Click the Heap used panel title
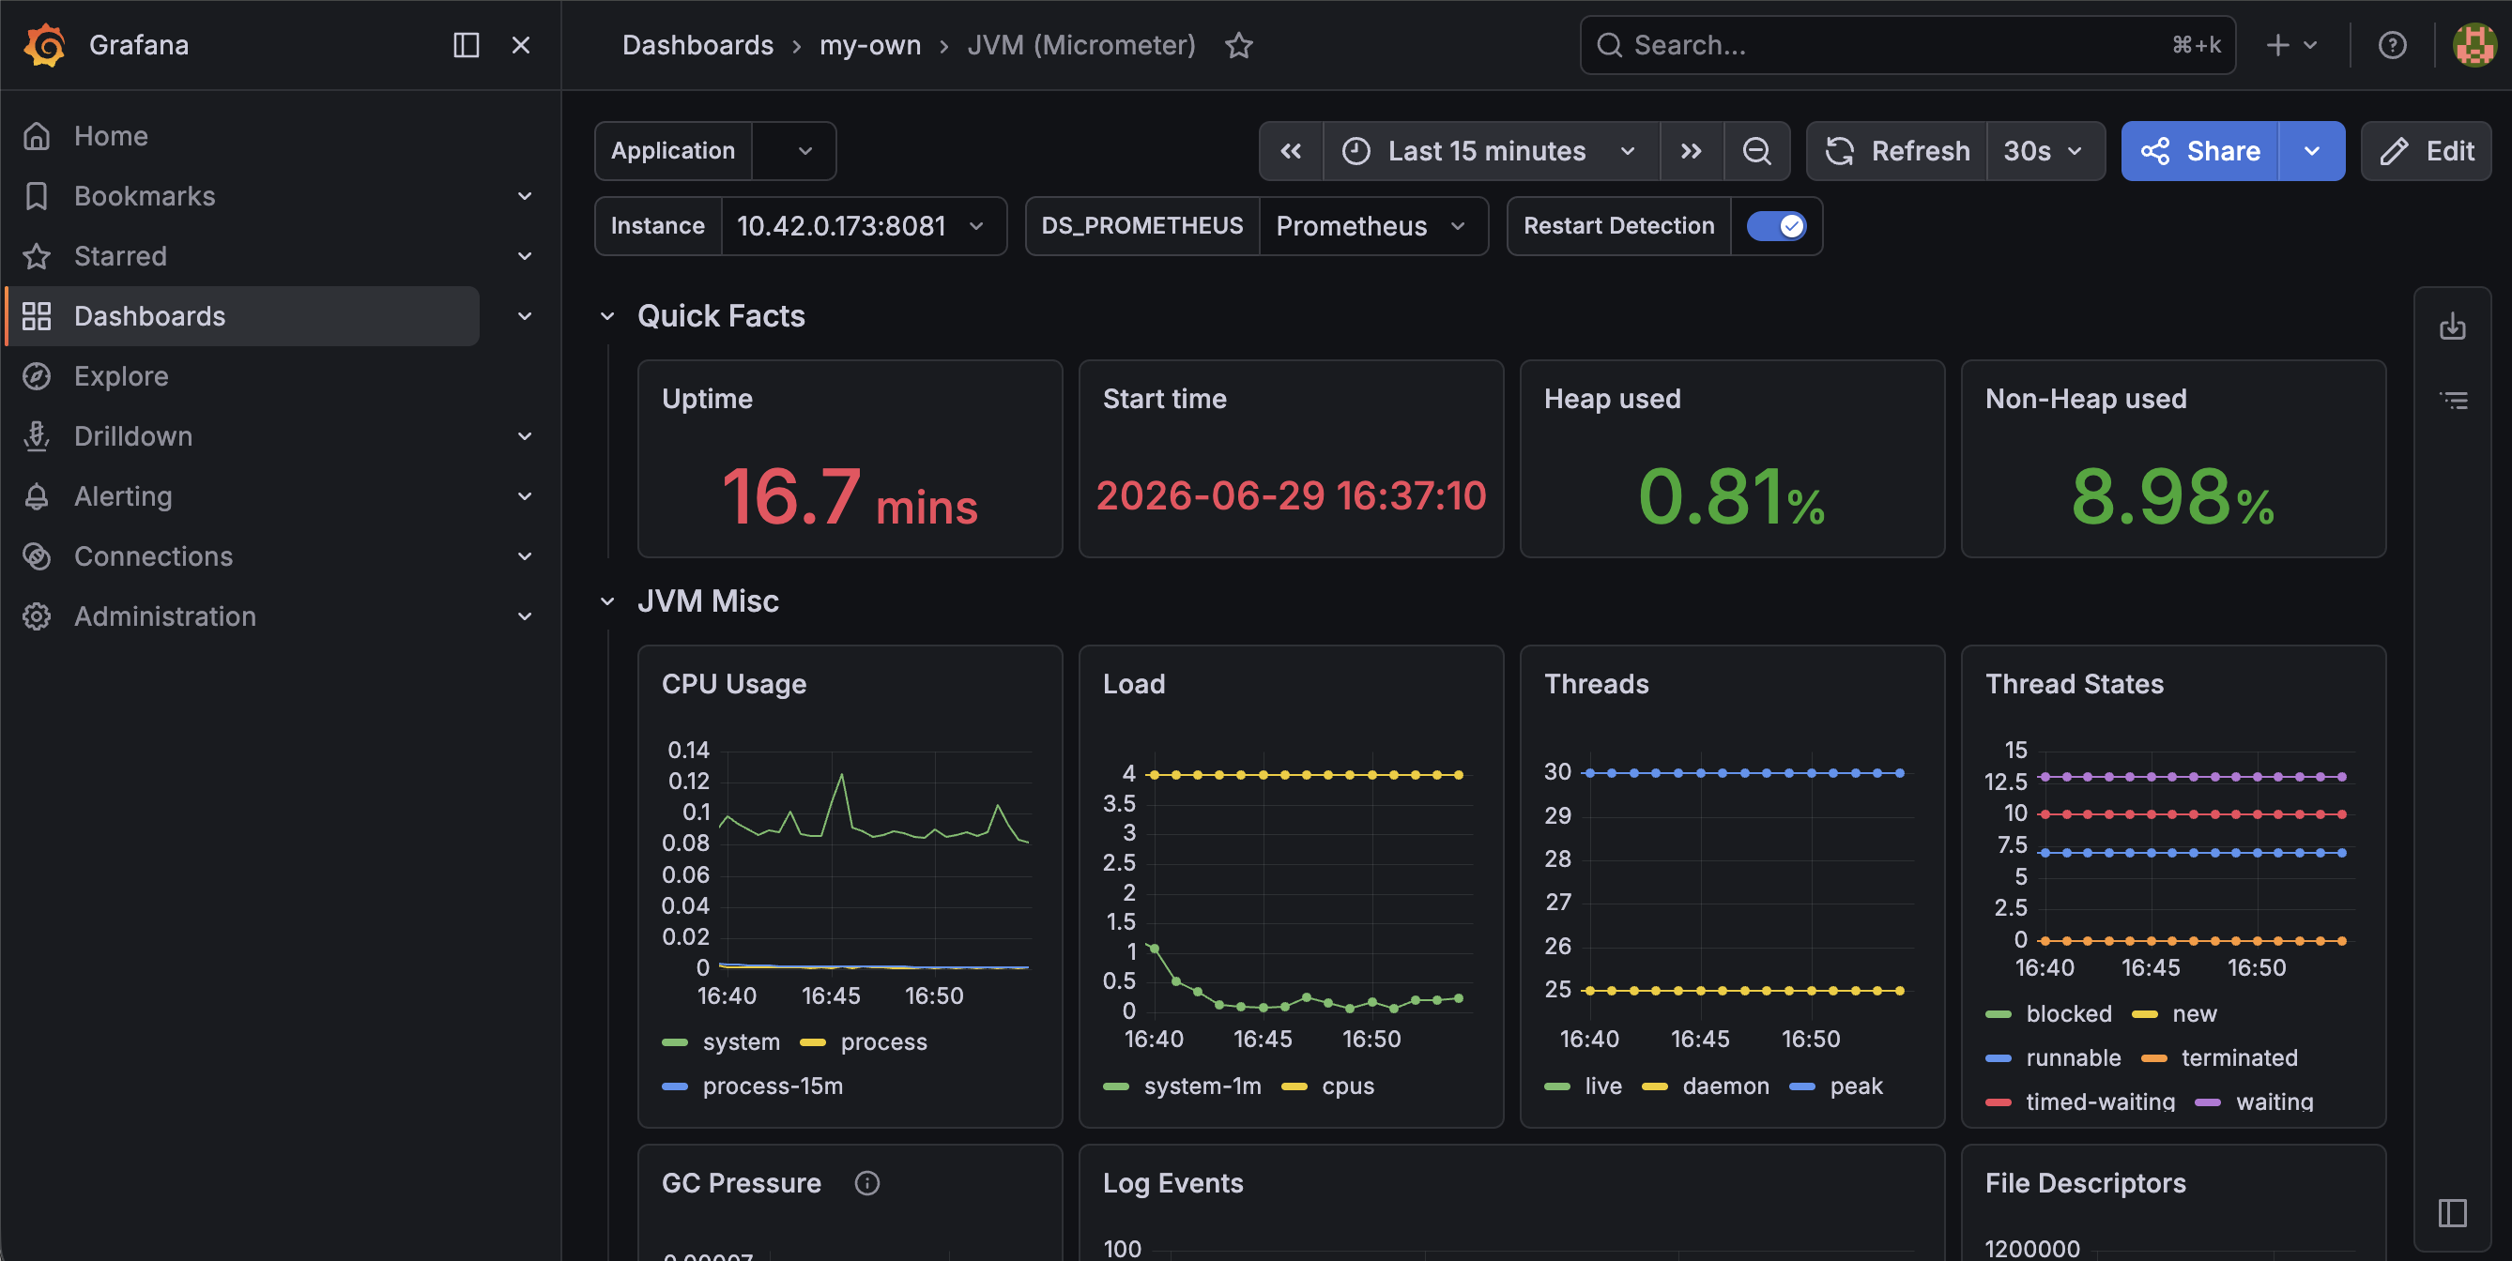This screenshot has height=1261, width=2512. click(x=1612, y=400)
